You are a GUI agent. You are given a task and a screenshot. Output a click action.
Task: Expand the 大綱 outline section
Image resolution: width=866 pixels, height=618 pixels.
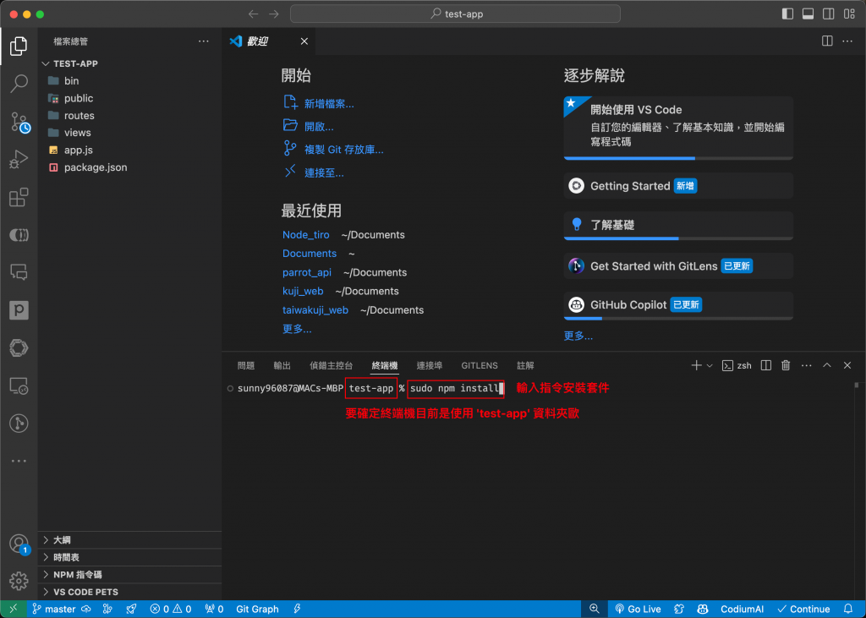click(129, 540)
